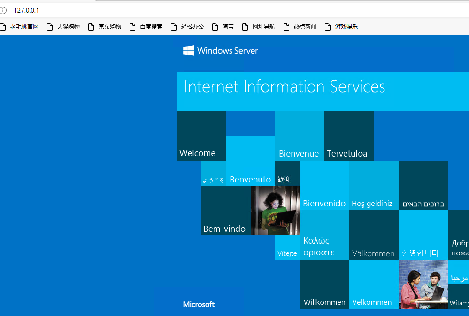Select the Bem-vindo tile
This screenshot has height=316, width=469.
pyautogui.click(x=226, y=210)
